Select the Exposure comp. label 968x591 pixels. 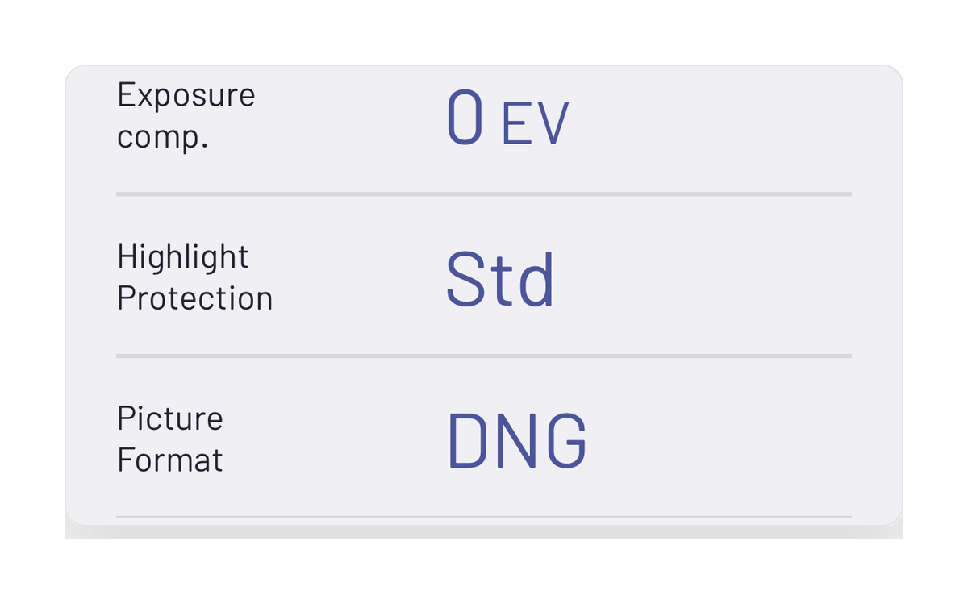186,116
